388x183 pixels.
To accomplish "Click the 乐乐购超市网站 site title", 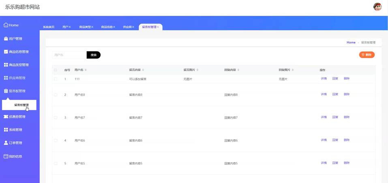I will (23, 7).
